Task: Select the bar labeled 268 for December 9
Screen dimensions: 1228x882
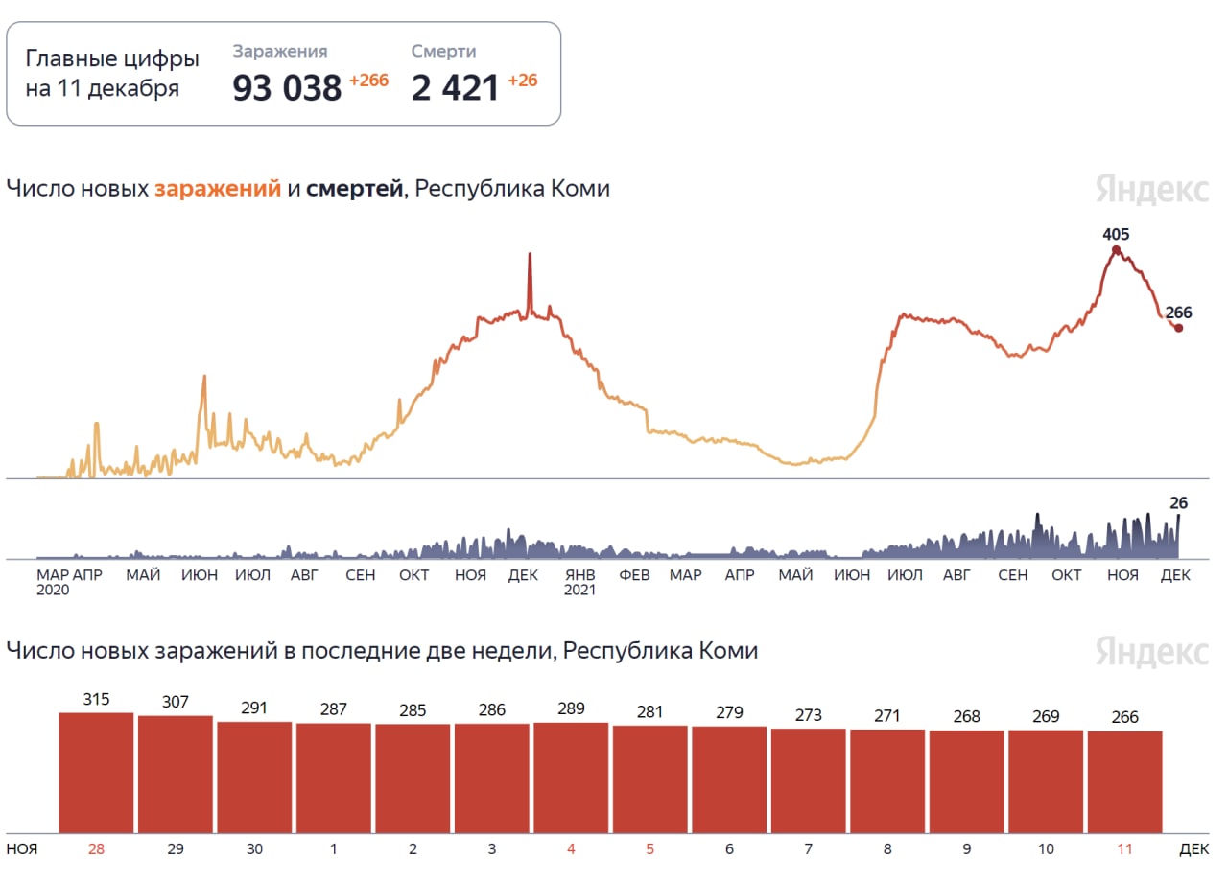Action: (x=967, y=781)
